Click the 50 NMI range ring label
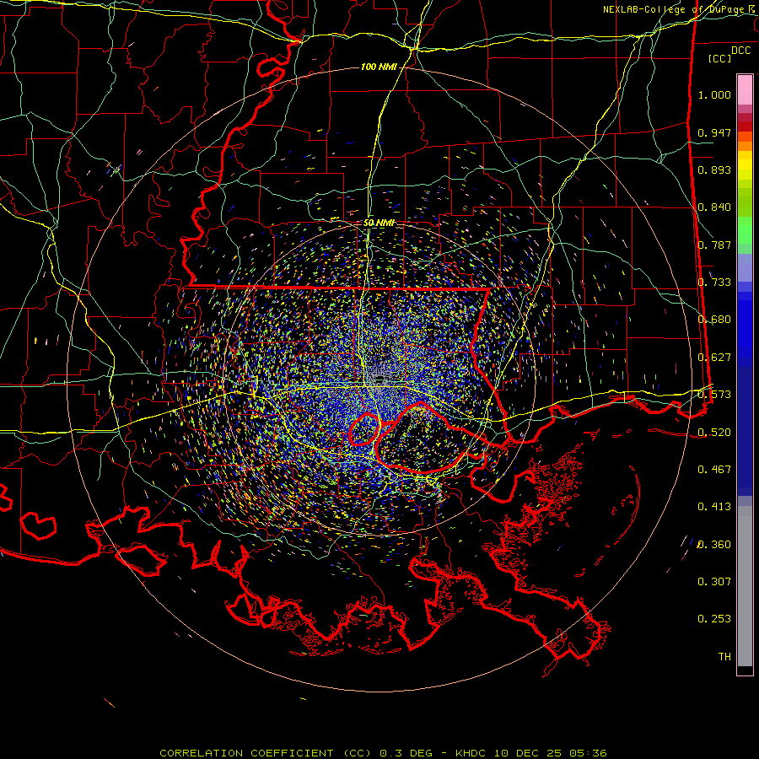759x759 pixels. point(379,223)
